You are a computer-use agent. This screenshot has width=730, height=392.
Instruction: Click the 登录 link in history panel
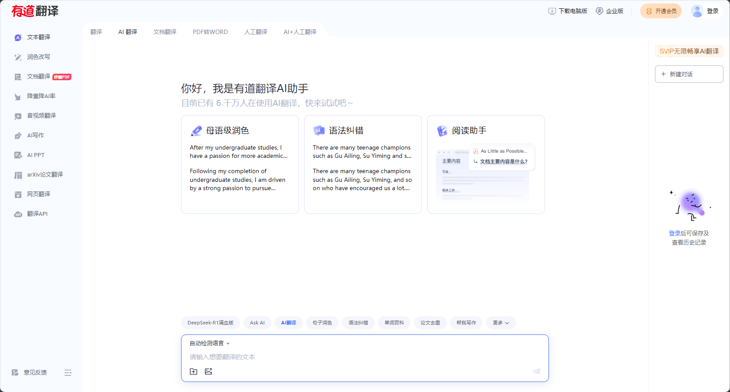tap(675, 233)
